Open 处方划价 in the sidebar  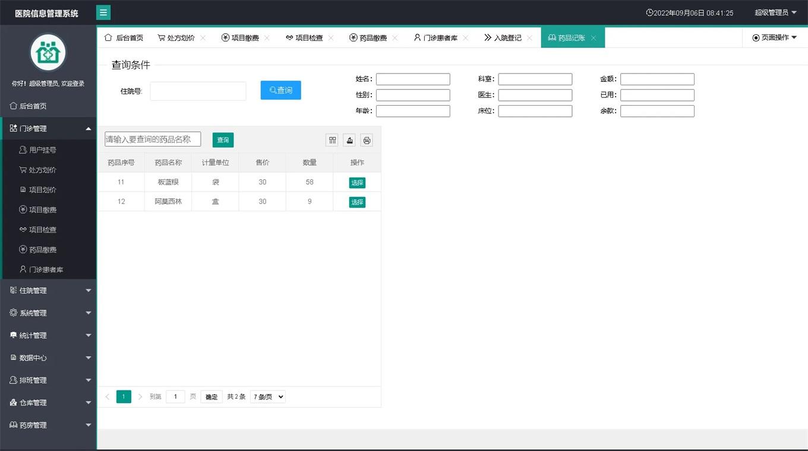pyautogui.click(x=48, y=170)
